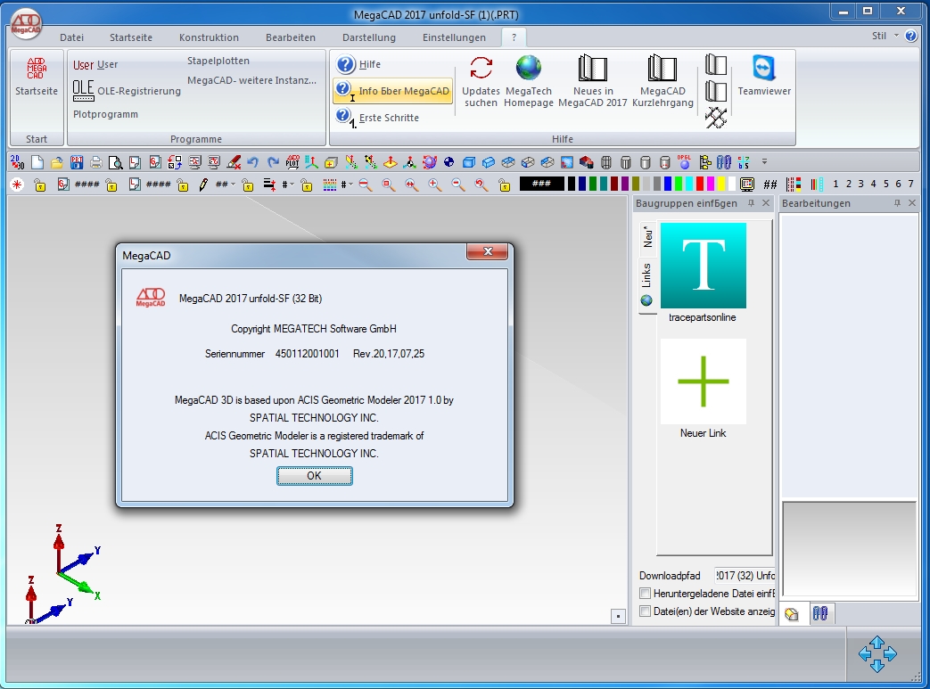Open the MegaCAD Kurzlehrgang book icon
Image resolution: width=930 pixels, height=689 pixels.
(x=663, y=80)
